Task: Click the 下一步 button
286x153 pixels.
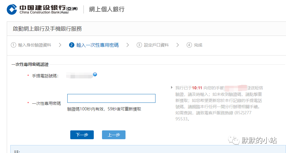Action: point(82,135)
